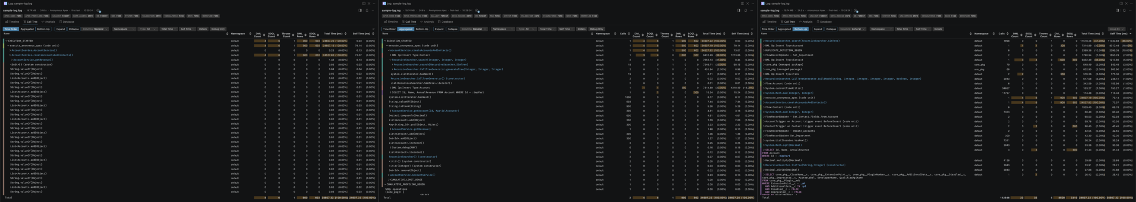The width and height of the screenshot is (1136, 202).
Task: Sort by DML Rows arrows in right pane
Action: pyautogui.click(x=1063, y=35)
